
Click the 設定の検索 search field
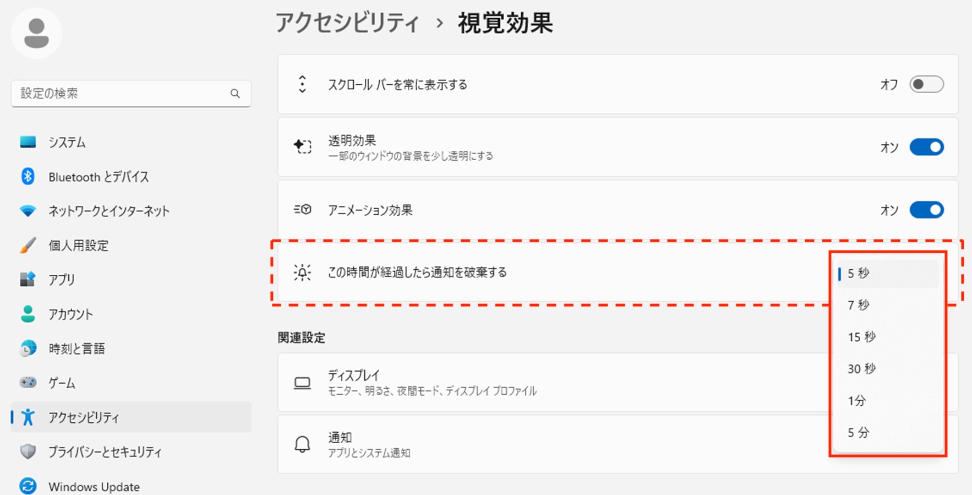point(121,94)
